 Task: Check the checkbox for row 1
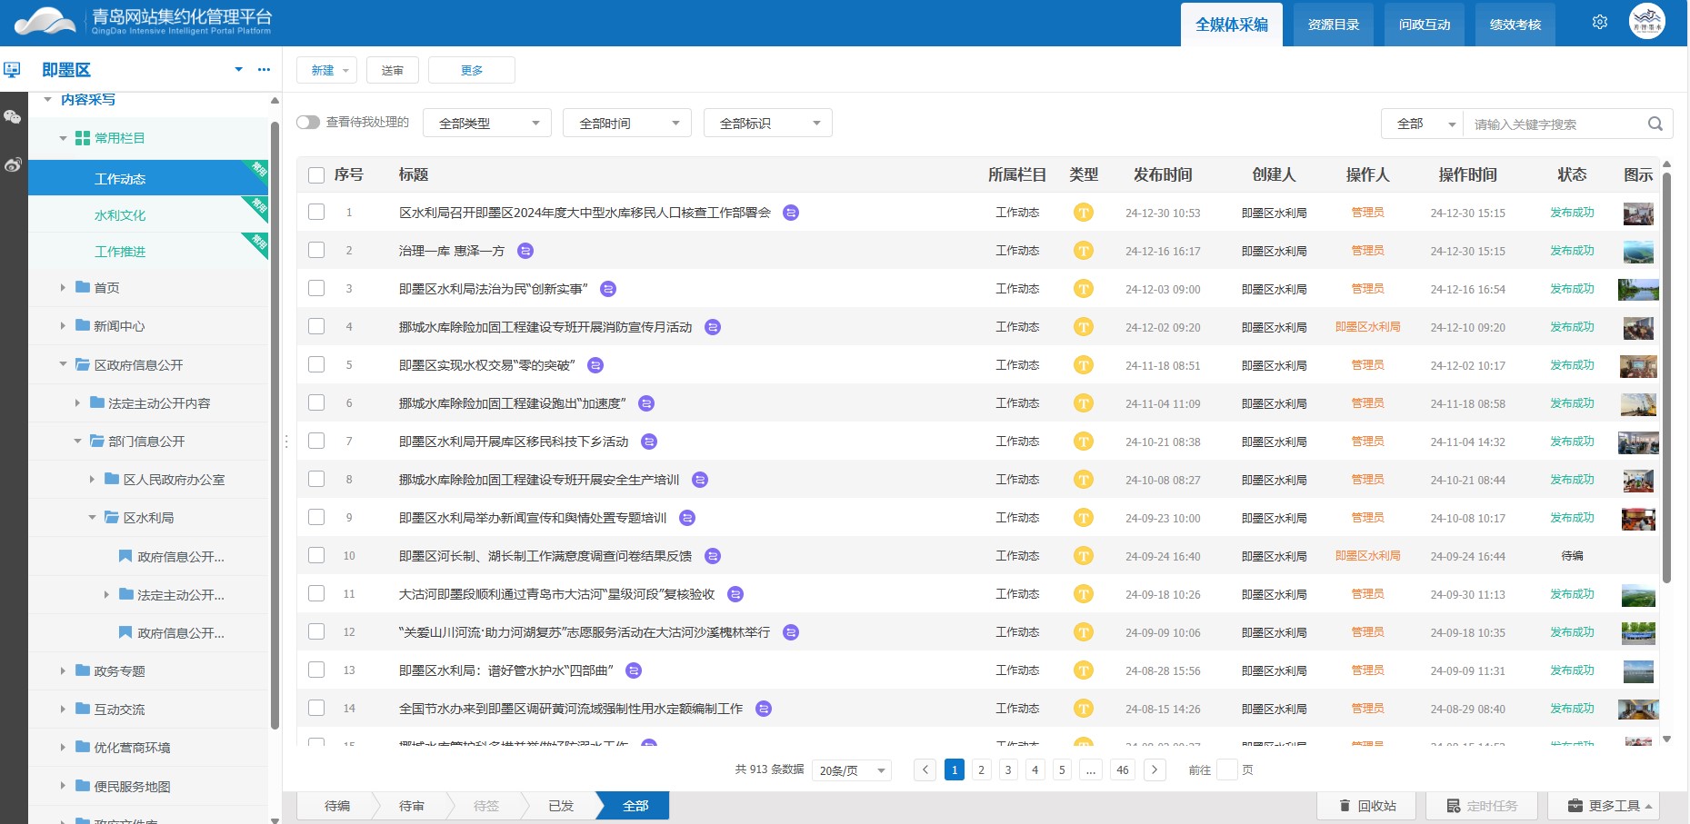(316, 212)
